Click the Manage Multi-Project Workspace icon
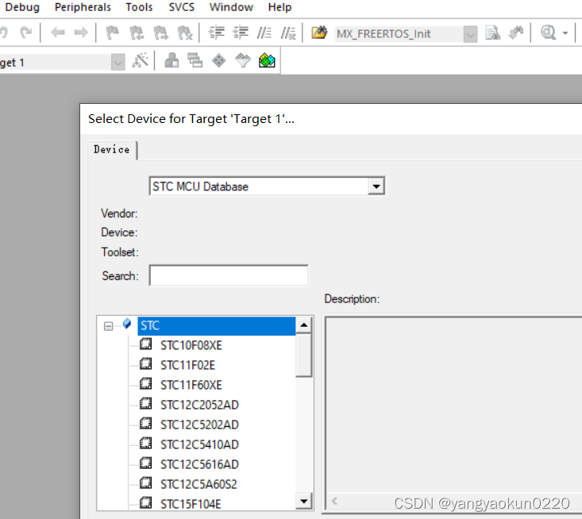The width and height of the screenshot is (582, 519). 195,60
